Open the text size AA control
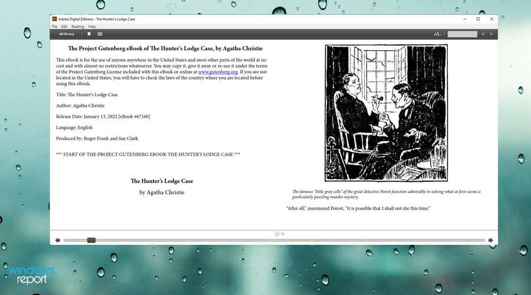This screenshot has height=295, width=531. tap(438, 34)
